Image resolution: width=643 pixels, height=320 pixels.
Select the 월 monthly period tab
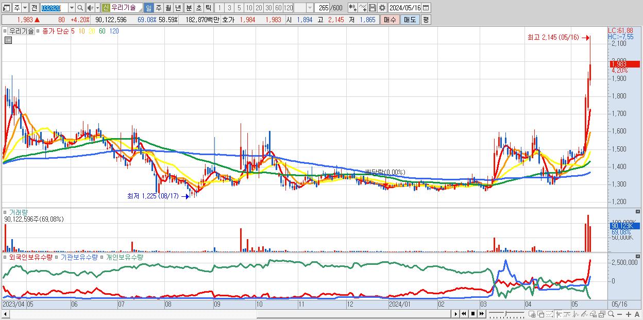point(168,8)
